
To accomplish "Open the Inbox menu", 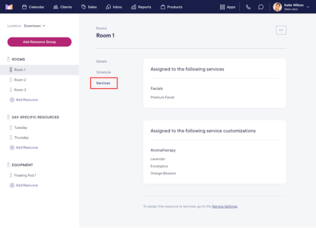I will (x=114, y=7).
